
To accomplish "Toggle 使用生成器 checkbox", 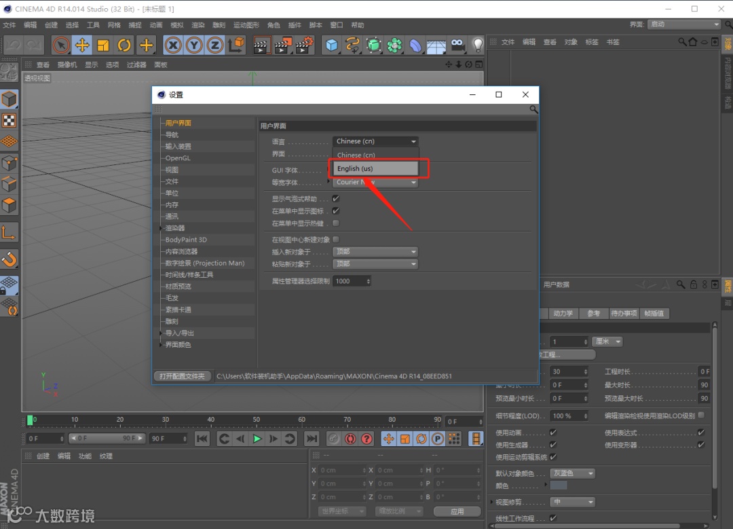I will (x=553, y=444).
